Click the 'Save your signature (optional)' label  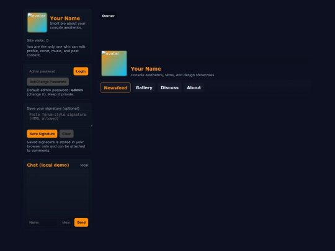coord(53,108)
